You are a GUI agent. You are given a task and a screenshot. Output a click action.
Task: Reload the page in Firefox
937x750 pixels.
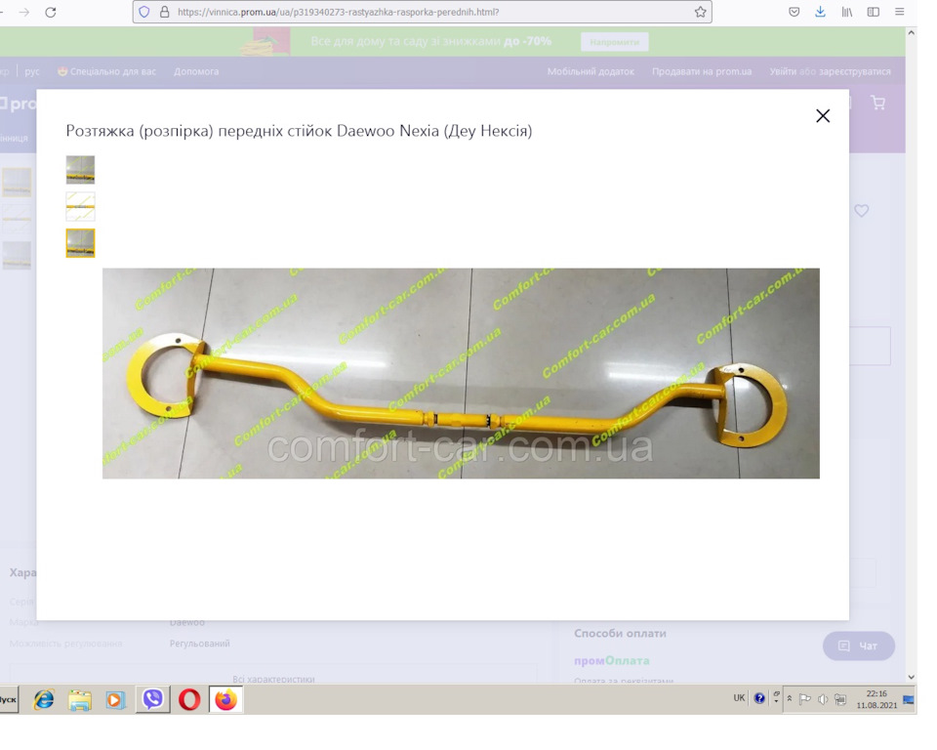51,12
